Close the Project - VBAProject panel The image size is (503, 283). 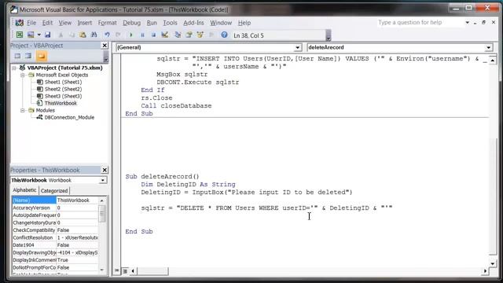105,46
